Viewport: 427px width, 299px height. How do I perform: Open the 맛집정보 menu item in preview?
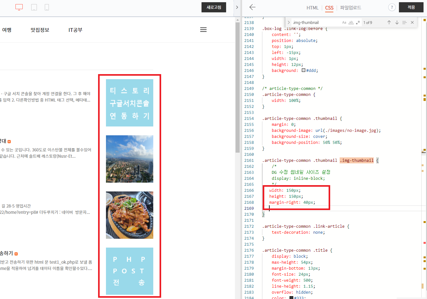point(40,30)
